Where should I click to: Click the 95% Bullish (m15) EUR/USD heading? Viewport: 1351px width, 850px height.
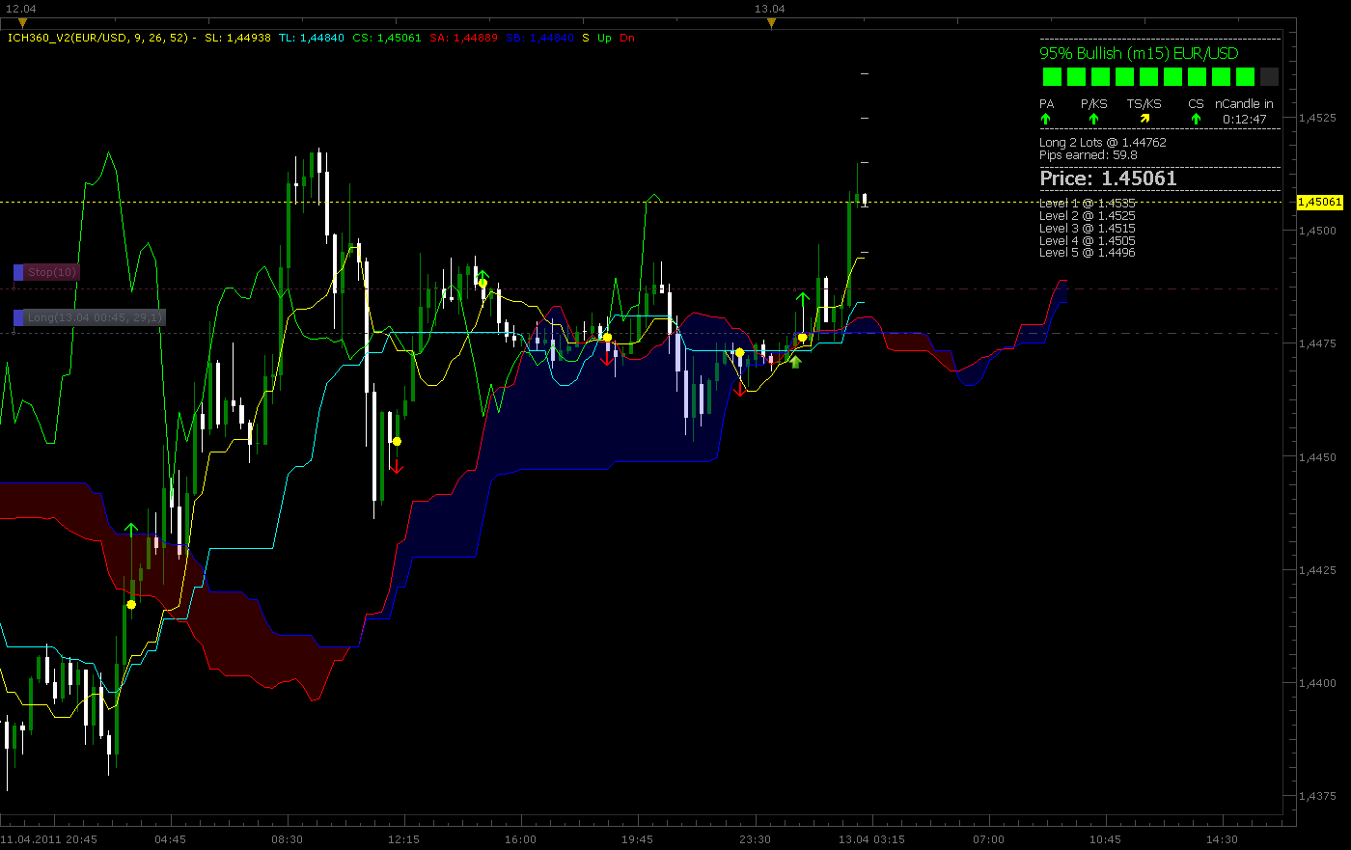[1139, 53]
